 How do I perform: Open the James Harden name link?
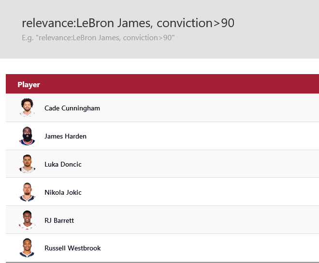65,136
